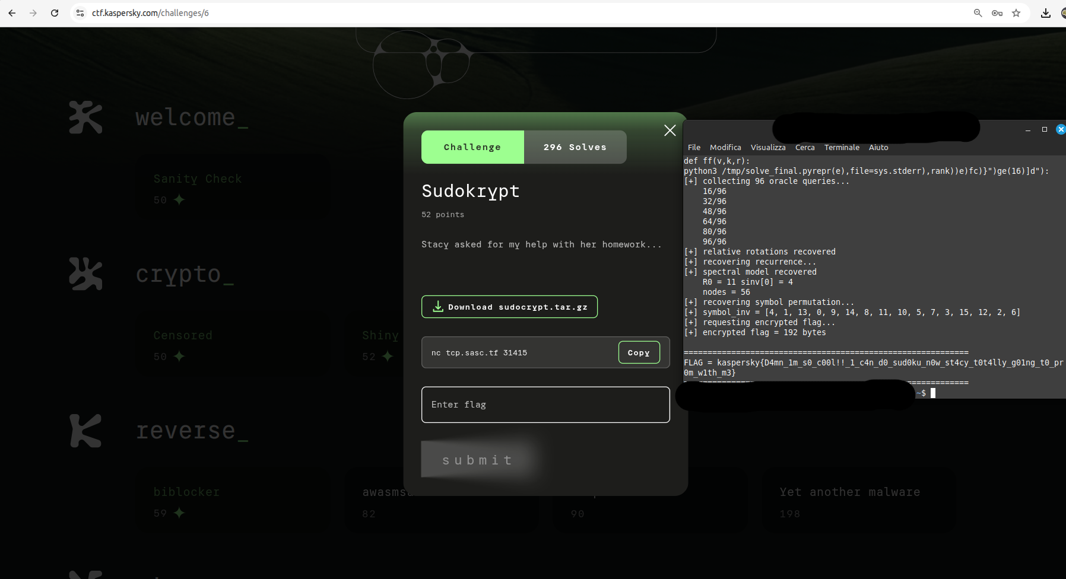Open site information icon in address bar
The width and height of the screenshot is (1066, 579).
80,13
